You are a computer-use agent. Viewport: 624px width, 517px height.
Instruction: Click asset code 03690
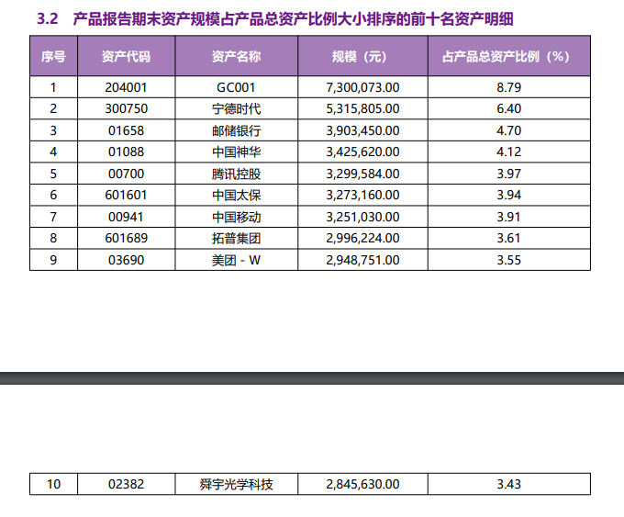pyautogui.click(x=126, y=260)
